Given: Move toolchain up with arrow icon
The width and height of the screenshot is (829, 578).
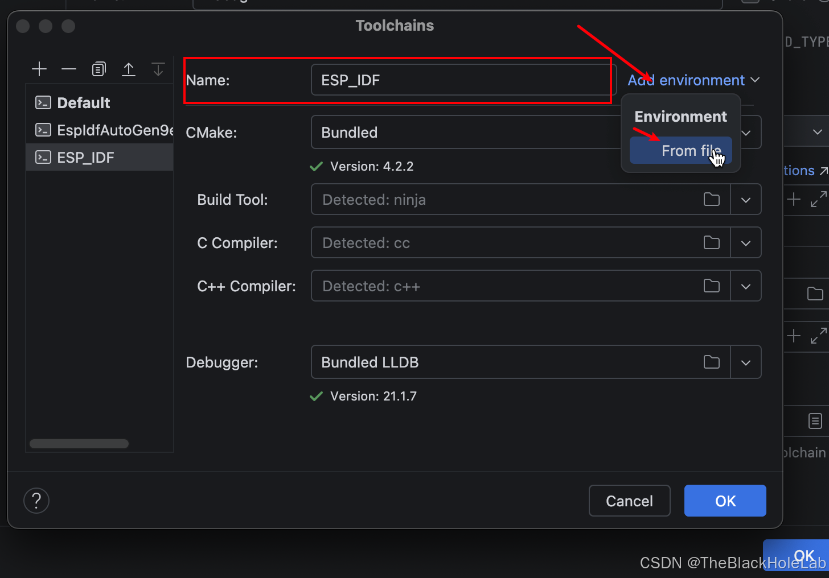Looking at the screenshot, I should click(x=129, y=69).
